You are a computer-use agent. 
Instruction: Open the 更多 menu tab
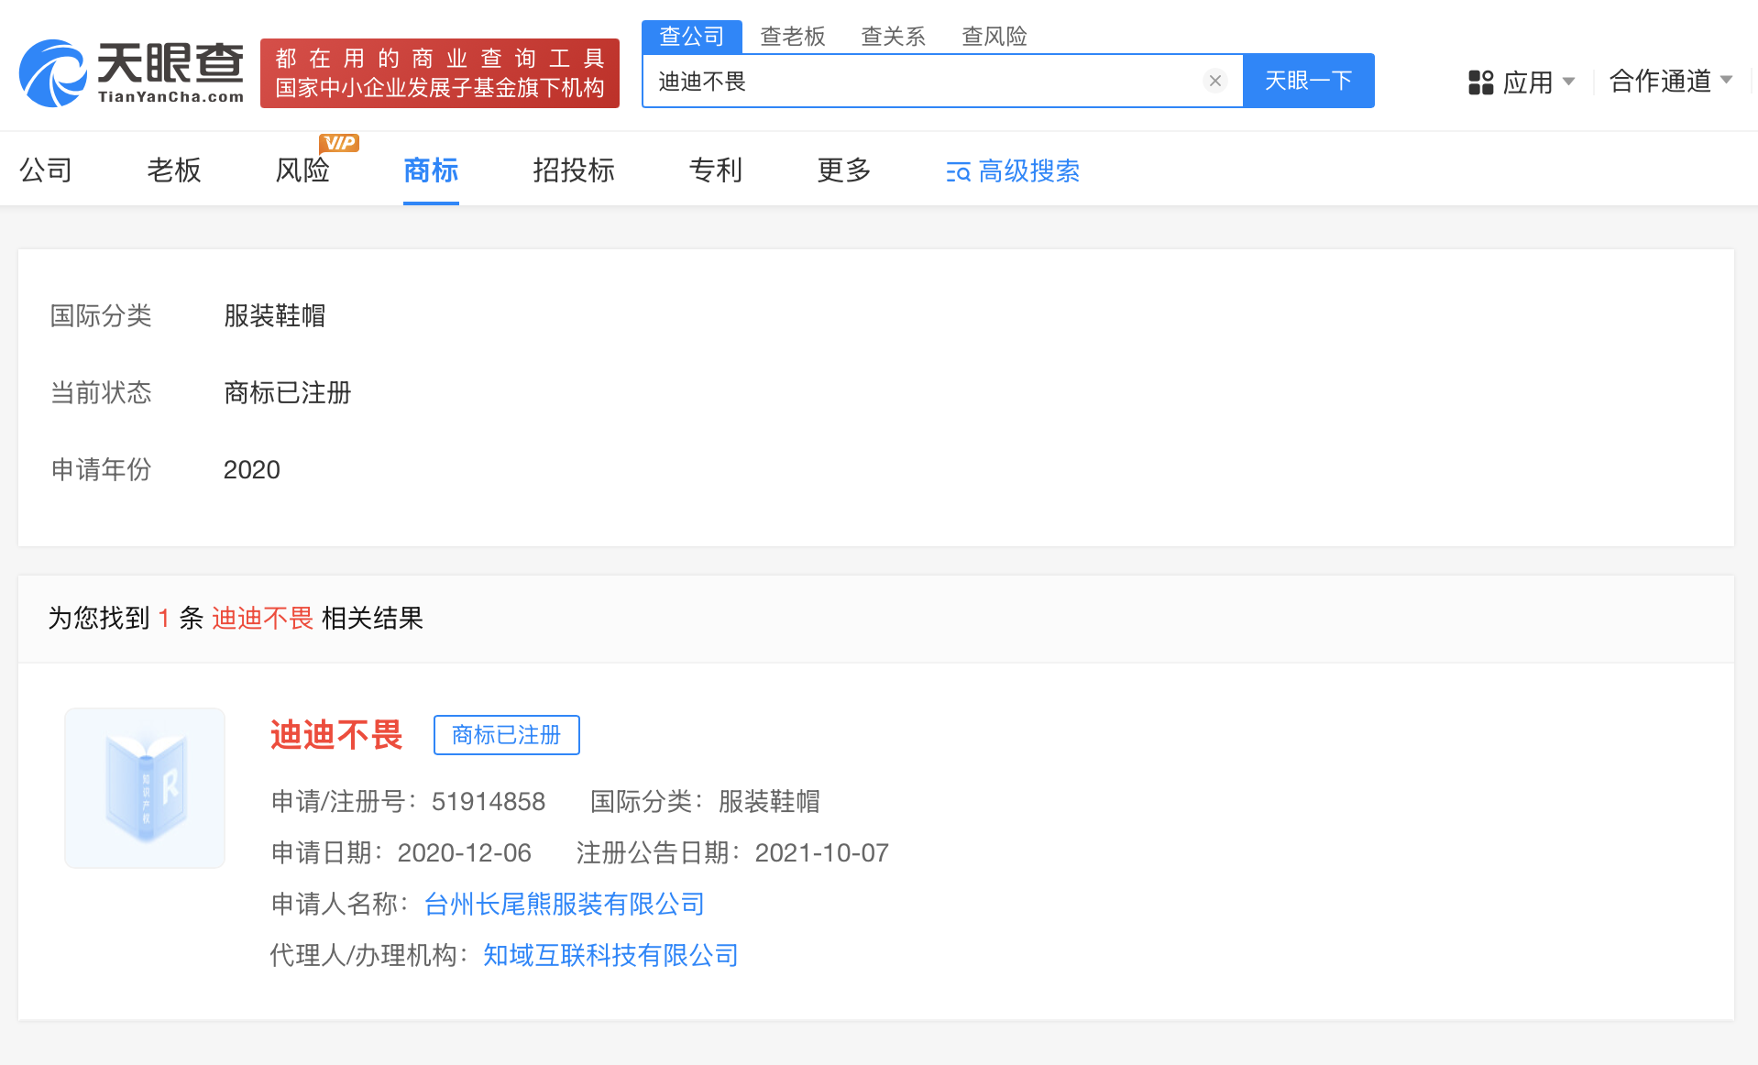pos(844,170)
